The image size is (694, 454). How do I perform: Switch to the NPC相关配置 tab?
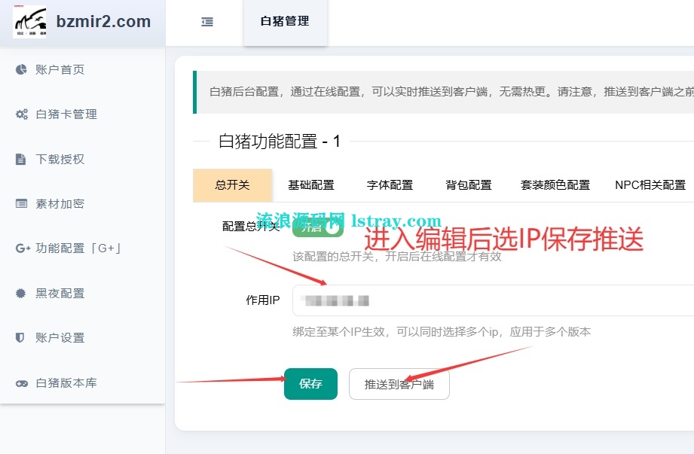(650, 185)
